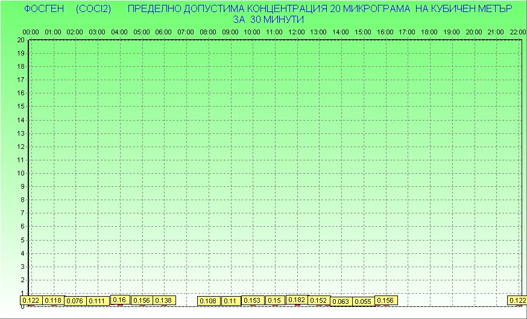Select the 0.108 data label
Screen dimensions: 527x319
coord(208,301)
